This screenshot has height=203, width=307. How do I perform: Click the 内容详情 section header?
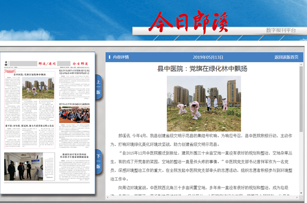[121, 57]
